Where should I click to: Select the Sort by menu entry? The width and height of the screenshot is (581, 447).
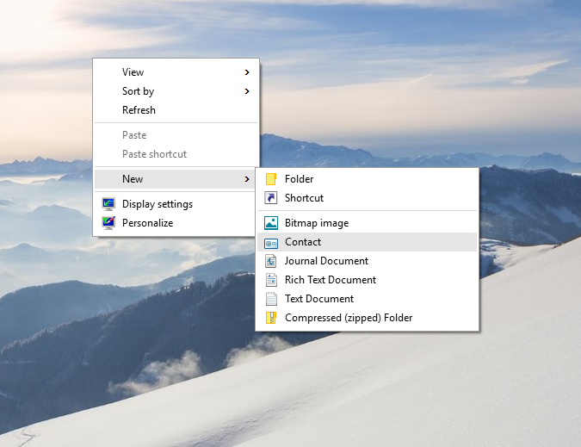point(138,91)
